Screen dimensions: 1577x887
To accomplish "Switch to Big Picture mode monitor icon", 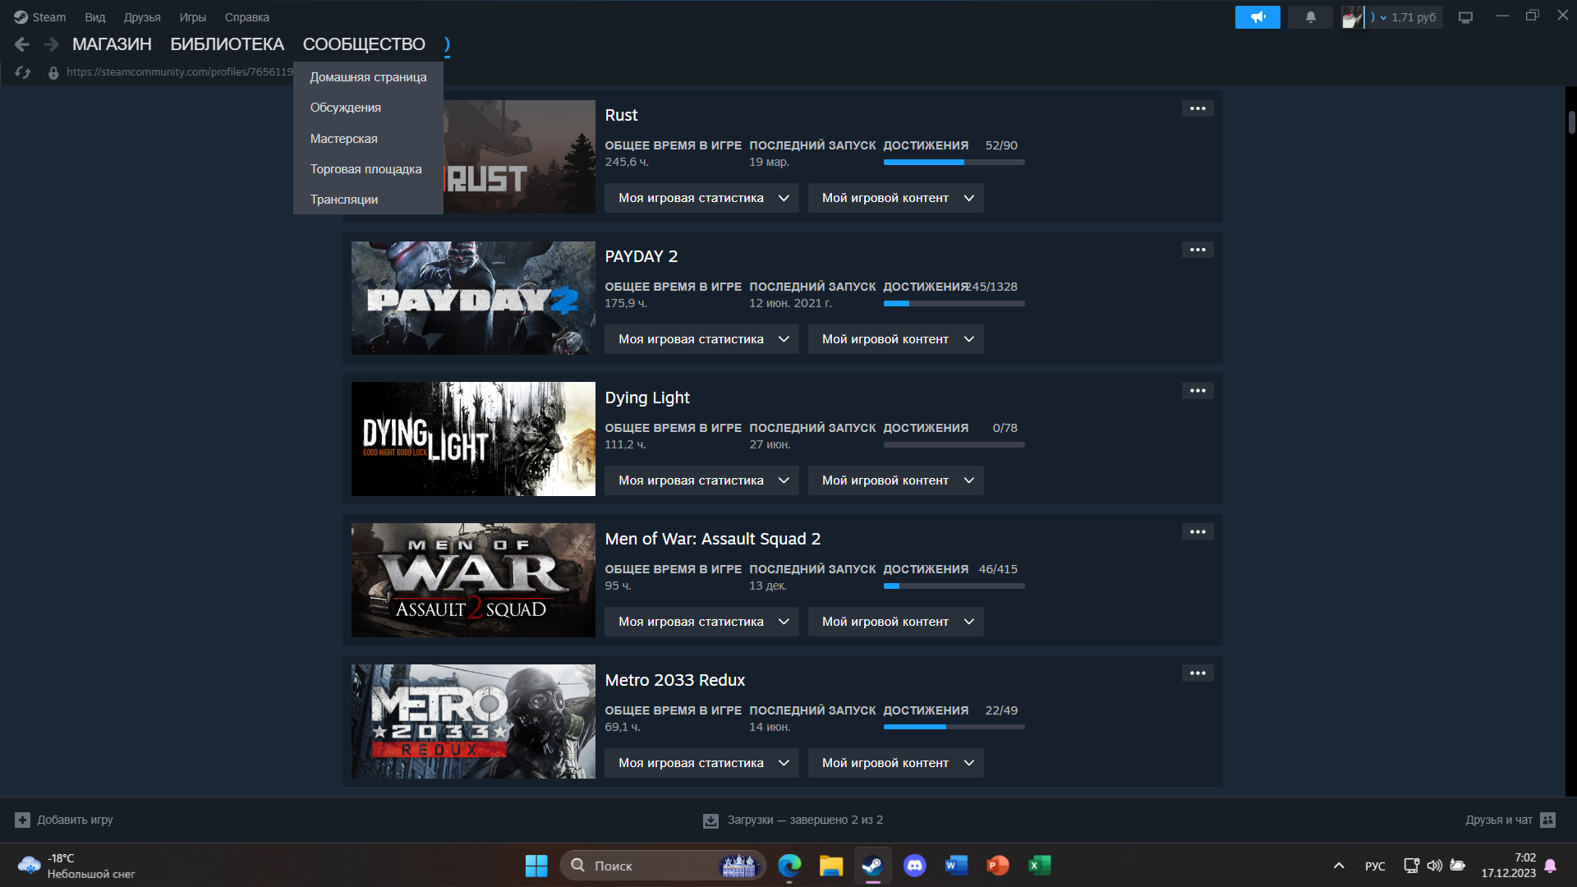I will [1465, 17].
